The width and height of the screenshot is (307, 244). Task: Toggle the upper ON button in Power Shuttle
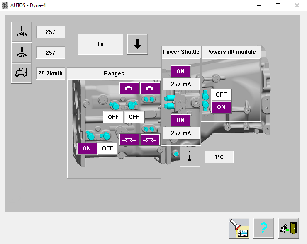(x=180, y=71)
